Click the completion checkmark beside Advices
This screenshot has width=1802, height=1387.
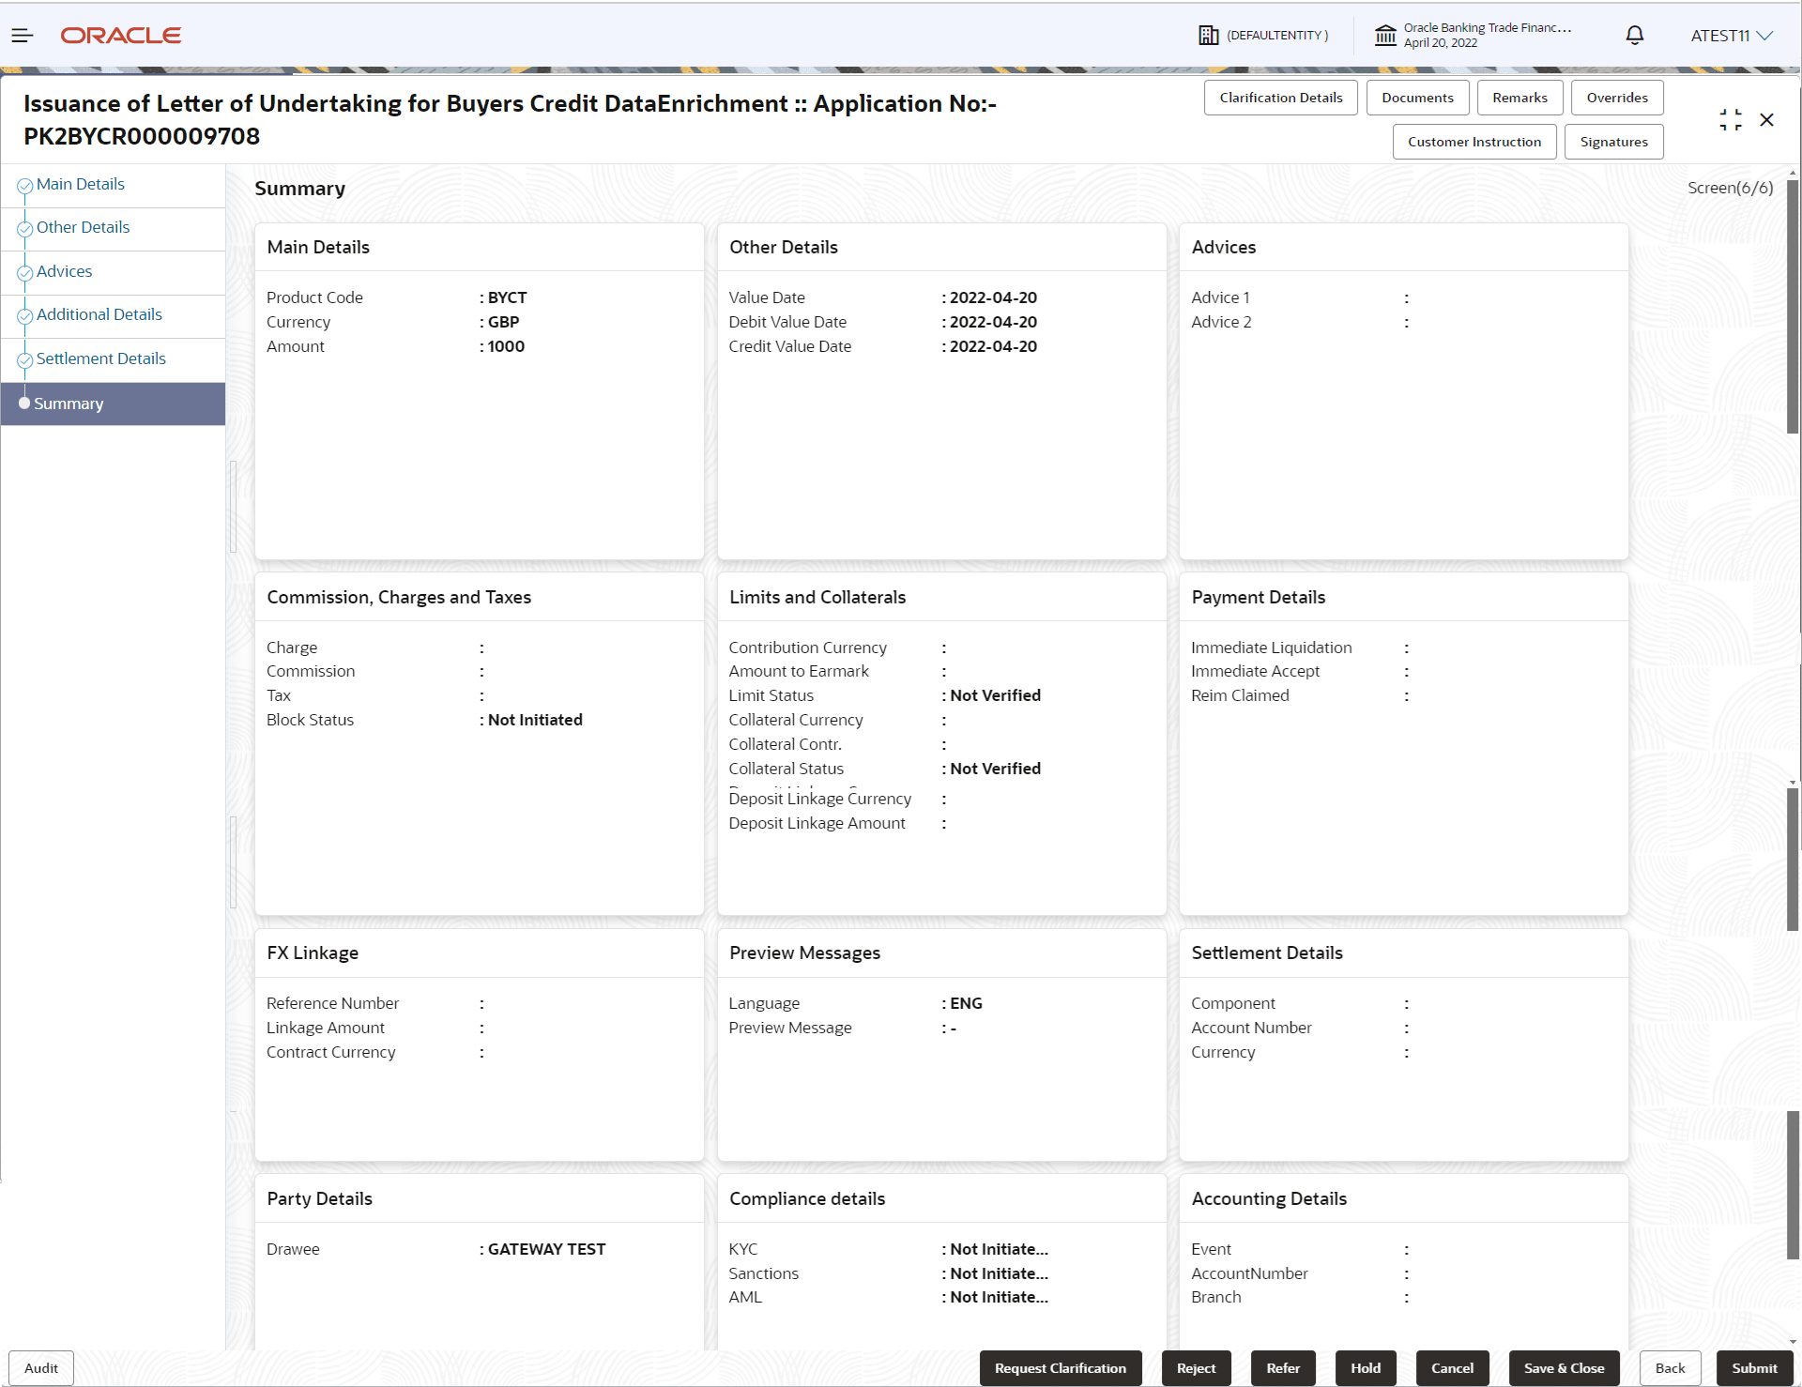[x=24, y=273]
